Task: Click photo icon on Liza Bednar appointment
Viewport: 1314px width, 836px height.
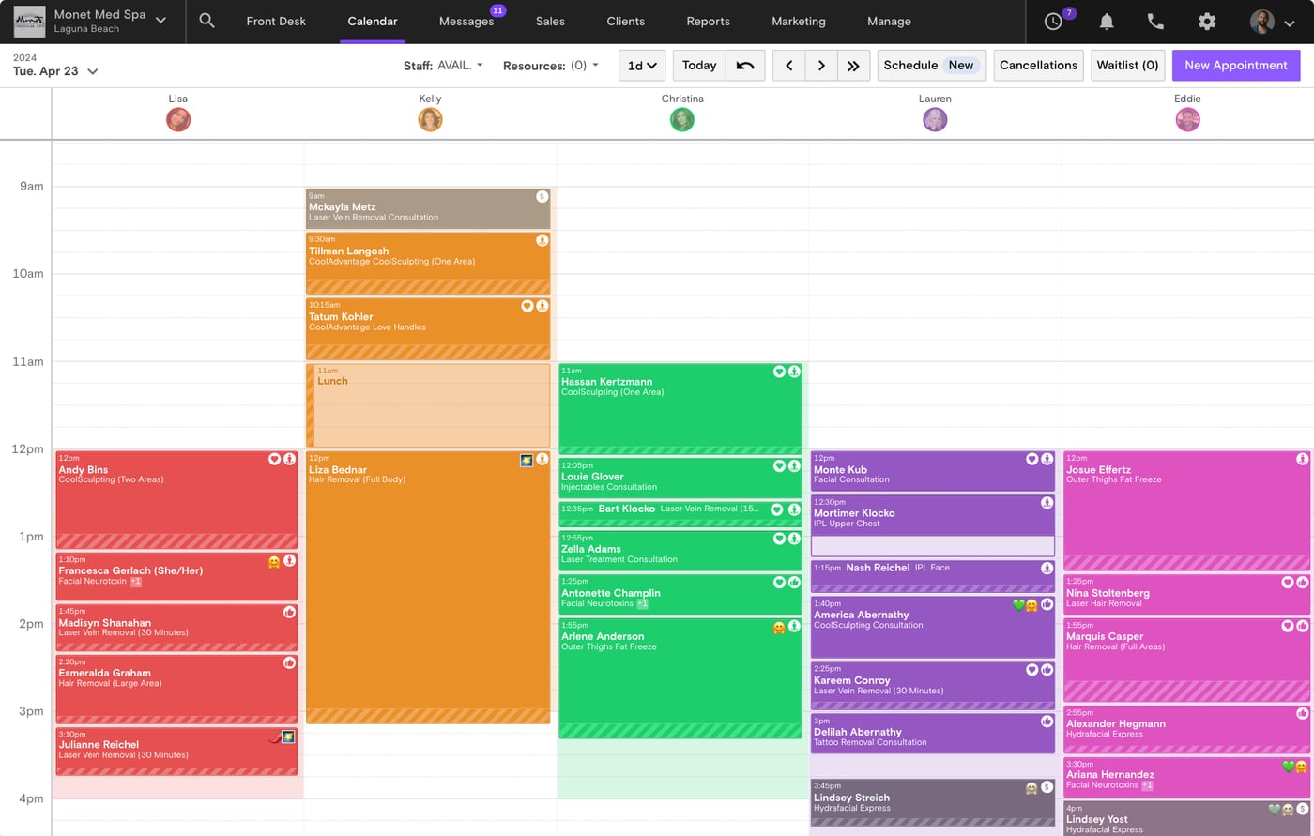Action: pyautogui.click(x=527, y=460)
